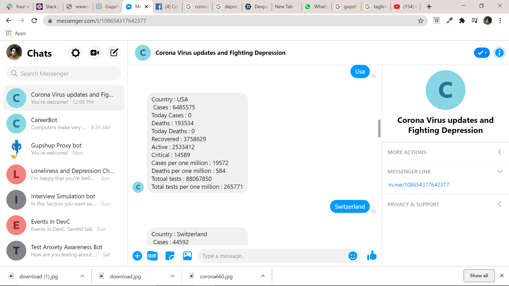Click the m.me/108654317642377 link

[419, 185]
